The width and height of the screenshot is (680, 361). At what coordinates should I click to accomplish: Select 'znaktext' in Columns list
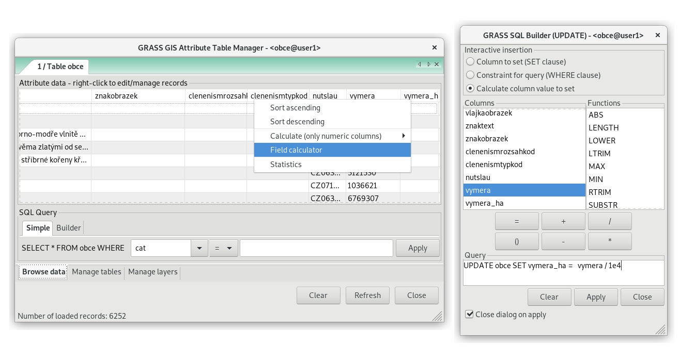(x=524, y=126)
